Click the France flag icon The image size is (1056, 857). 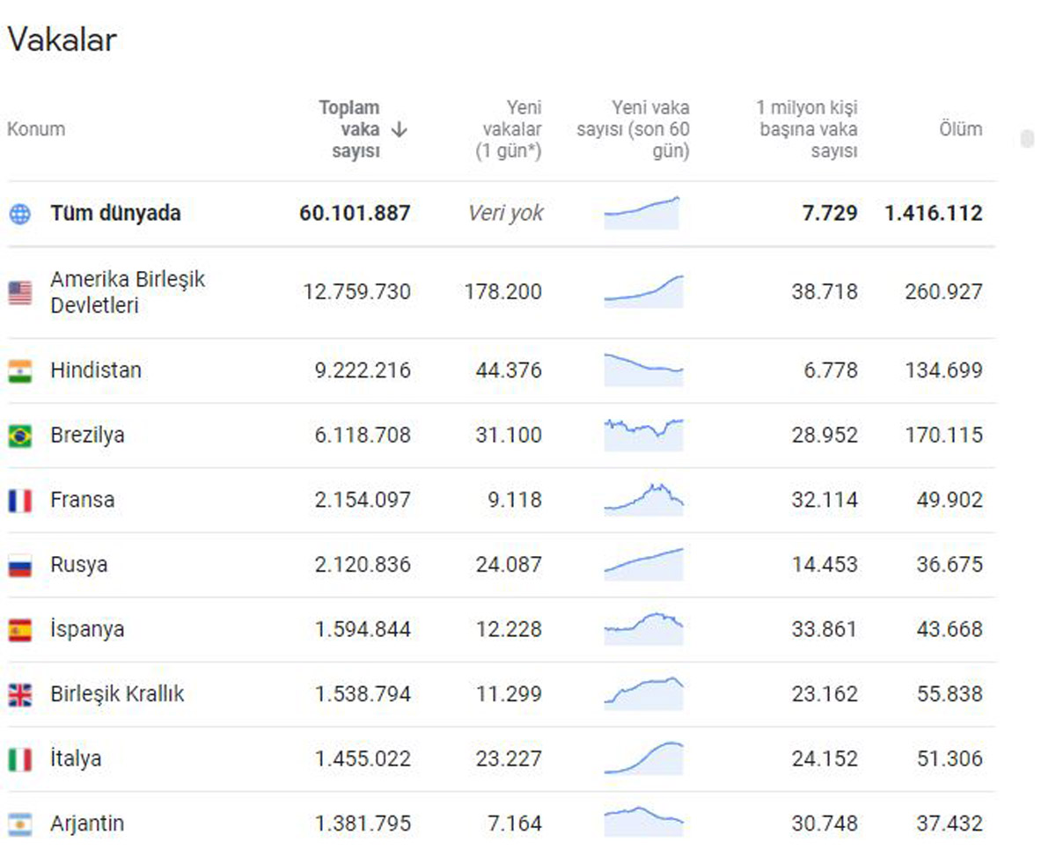point(20,501)
